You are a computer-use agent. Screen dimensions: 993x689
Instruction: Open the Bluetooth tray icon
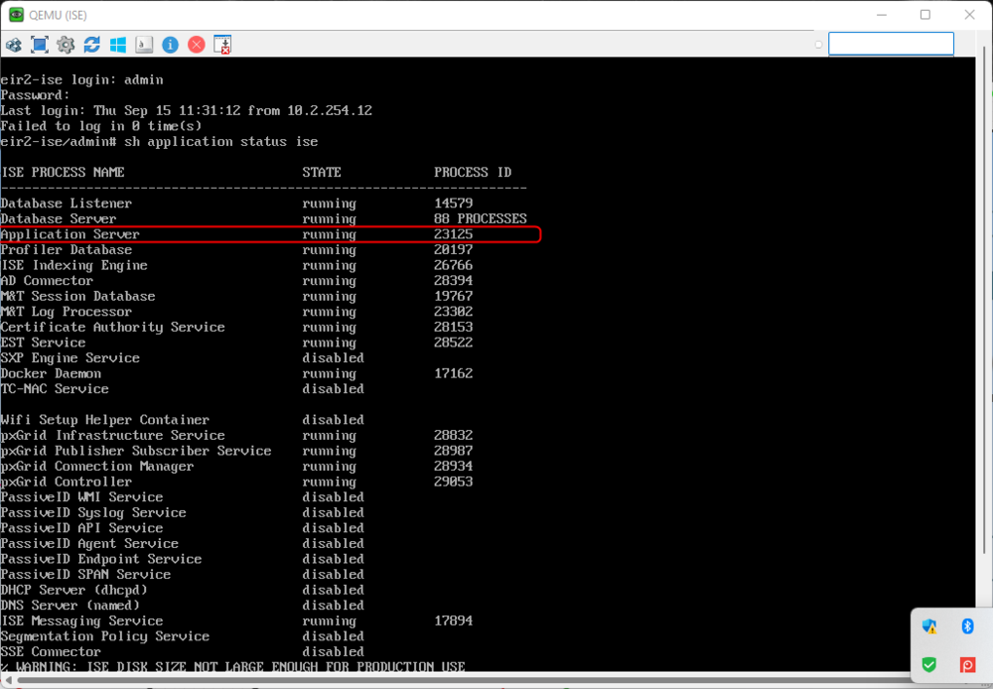point(967,626)
